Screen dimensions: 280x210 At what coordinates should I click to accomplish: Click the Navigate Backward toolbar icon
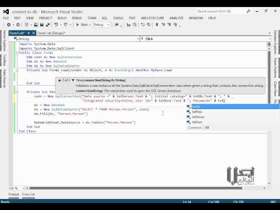point(9,24)
